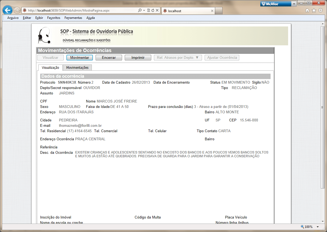Viewport: 327px width, 232px height.
Task: Click the browser forward arrow button
Action: tap(17, 11)
